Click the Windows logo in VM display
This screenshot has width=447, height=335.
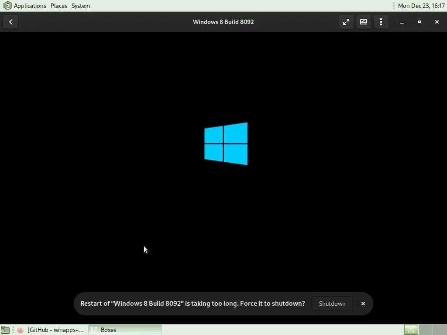pyautogui.click(x=226, y=144)
